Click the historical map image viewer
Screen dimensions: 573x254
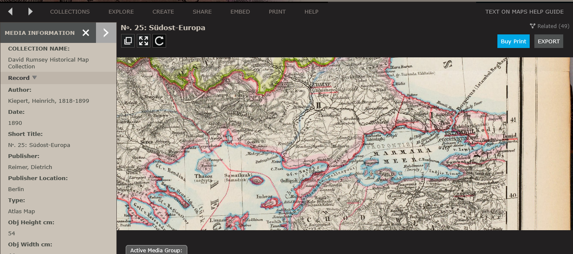tap(345, 144)
